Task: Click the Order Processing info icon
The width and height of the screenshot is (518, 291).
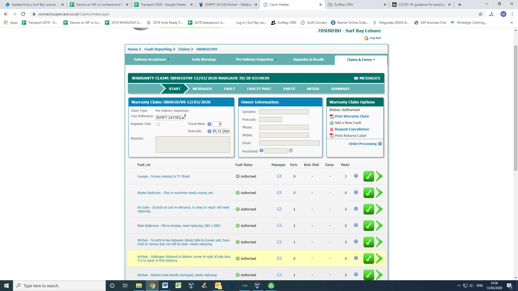Action: point(380,144)
